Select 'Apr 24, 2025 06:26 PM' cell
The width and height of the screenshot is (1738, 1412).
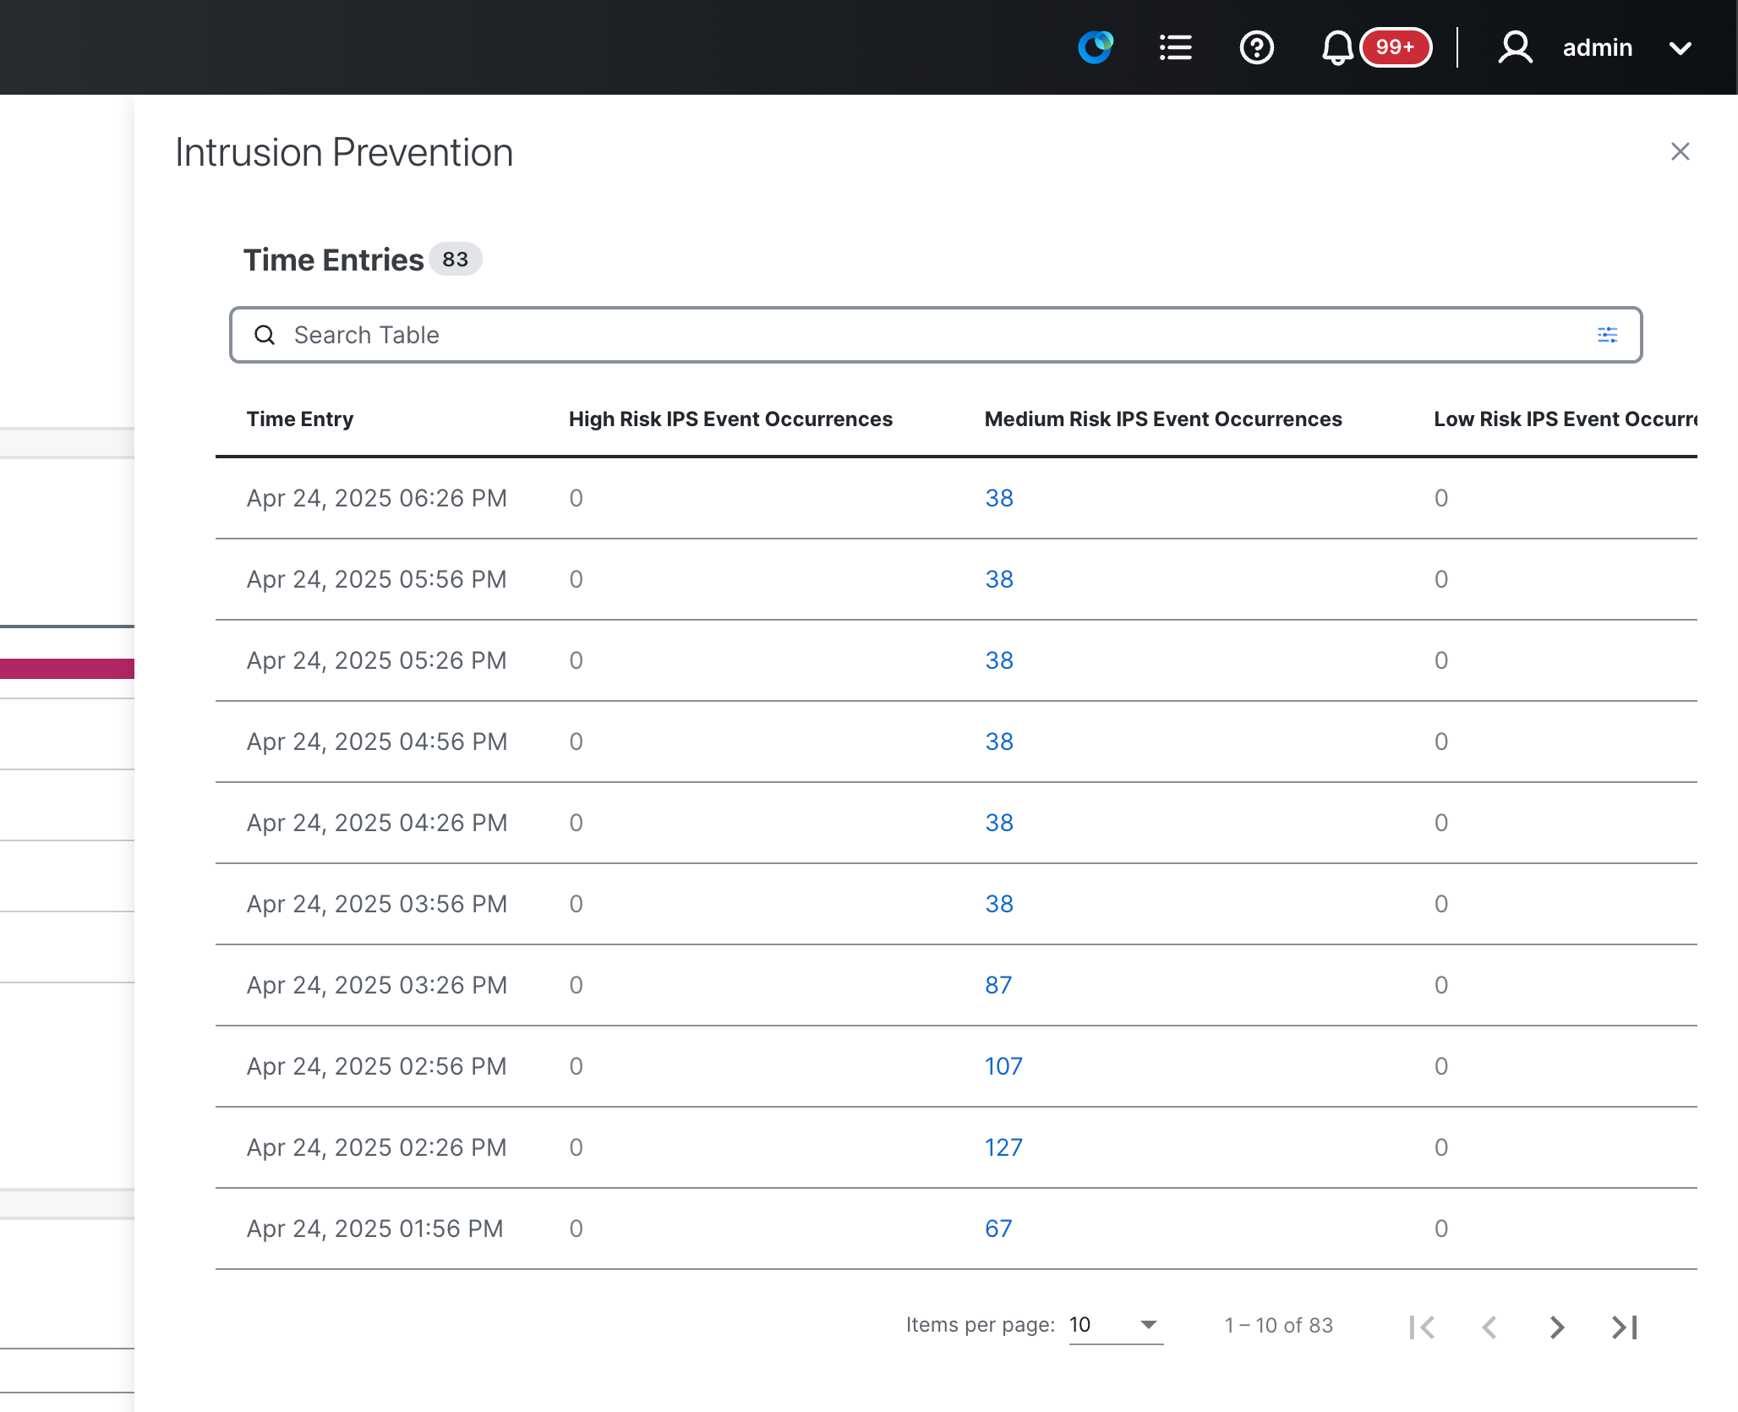tap(377, 498)
